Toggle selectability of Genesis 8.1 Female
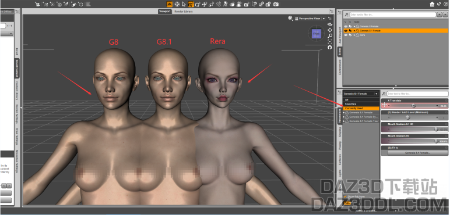 [x=350, y=31]
